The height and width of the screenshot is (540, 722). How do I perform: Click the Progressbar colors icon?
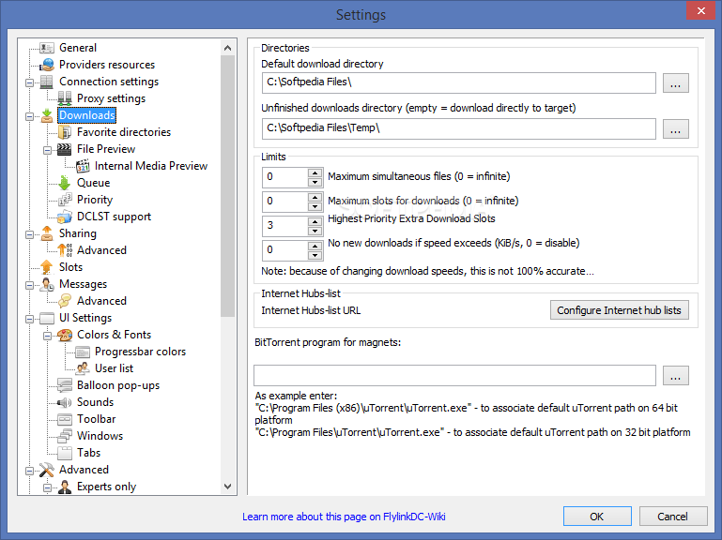[83, 352]
